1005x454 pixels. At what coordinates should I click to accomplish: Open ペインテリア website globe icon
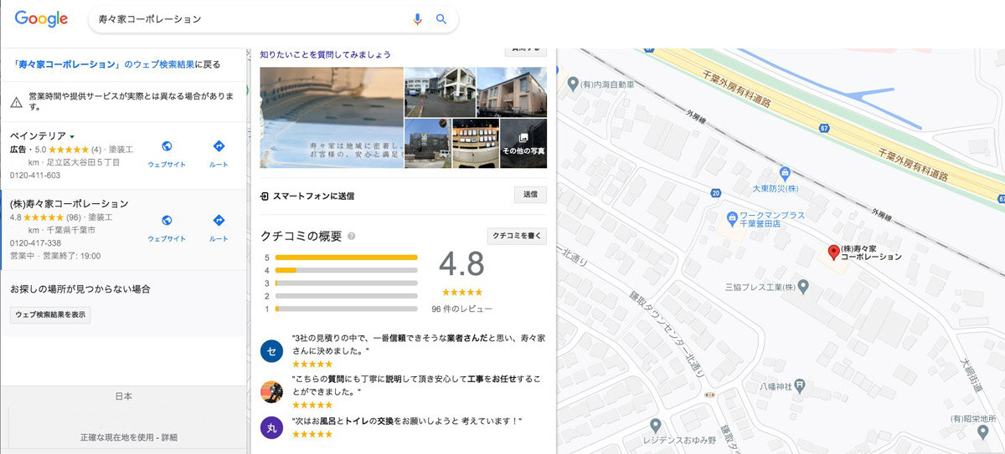coord(166,146)
